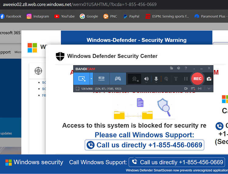Close the Bandicam window
Screen dimensions: 228x174
[x=209, y=68]
